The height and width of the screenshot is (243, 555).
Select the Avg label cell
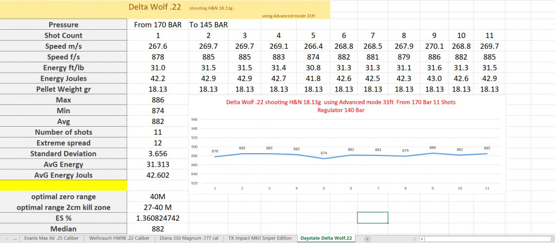(x=64, y=121)
